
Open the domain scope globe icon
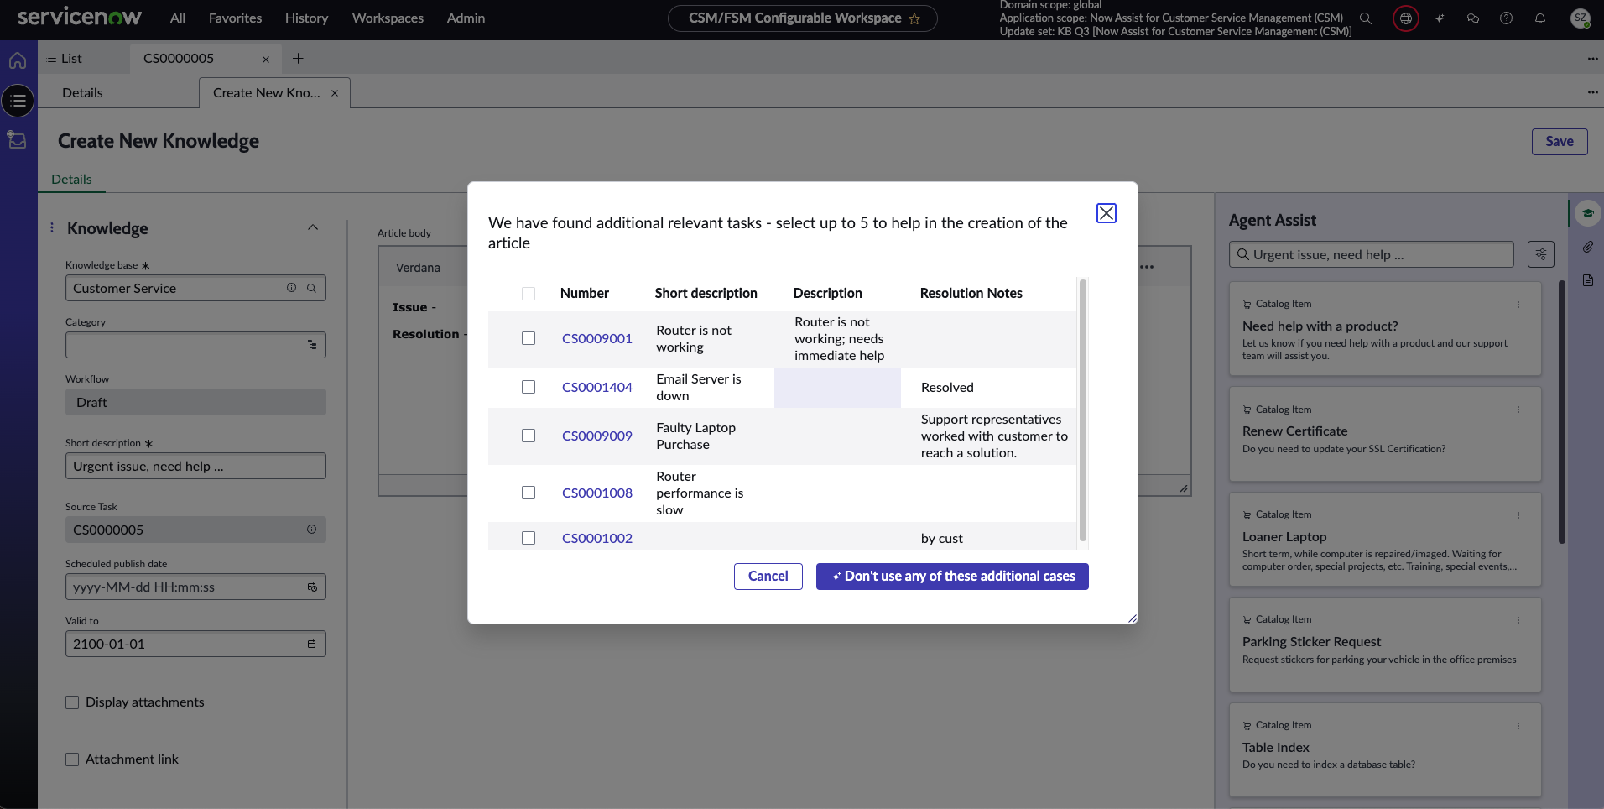tap(1406, 18)
